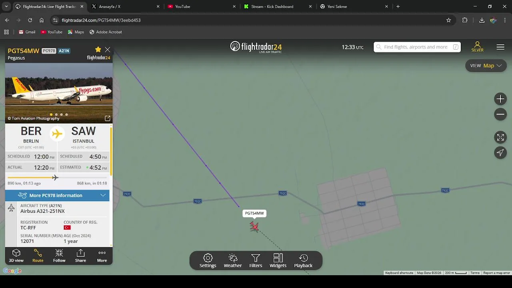
Task: Click the Turkey country flag
Action: coord(67,228)
